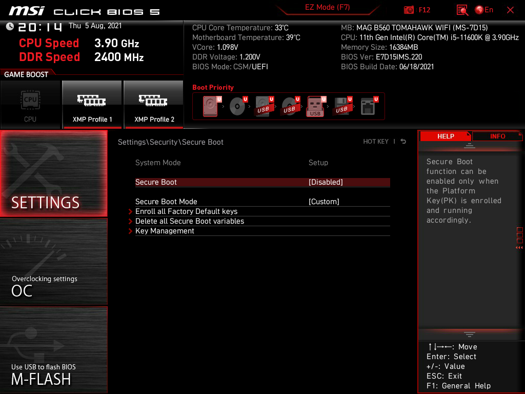525x394 pixels.
Task: Select the optical disc boot device icon
Action: [x=238, y=106]
